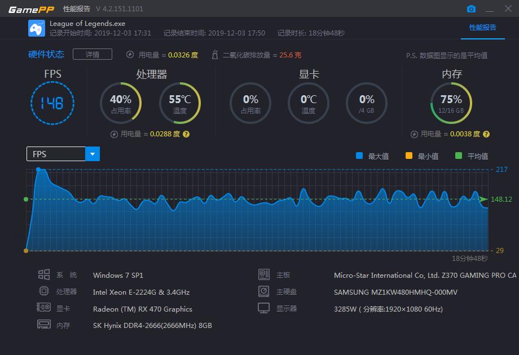This screenshot has width=519, height=355.
Task: Click the 3285W monitor resolution text
Action: [x=388, y=309]
